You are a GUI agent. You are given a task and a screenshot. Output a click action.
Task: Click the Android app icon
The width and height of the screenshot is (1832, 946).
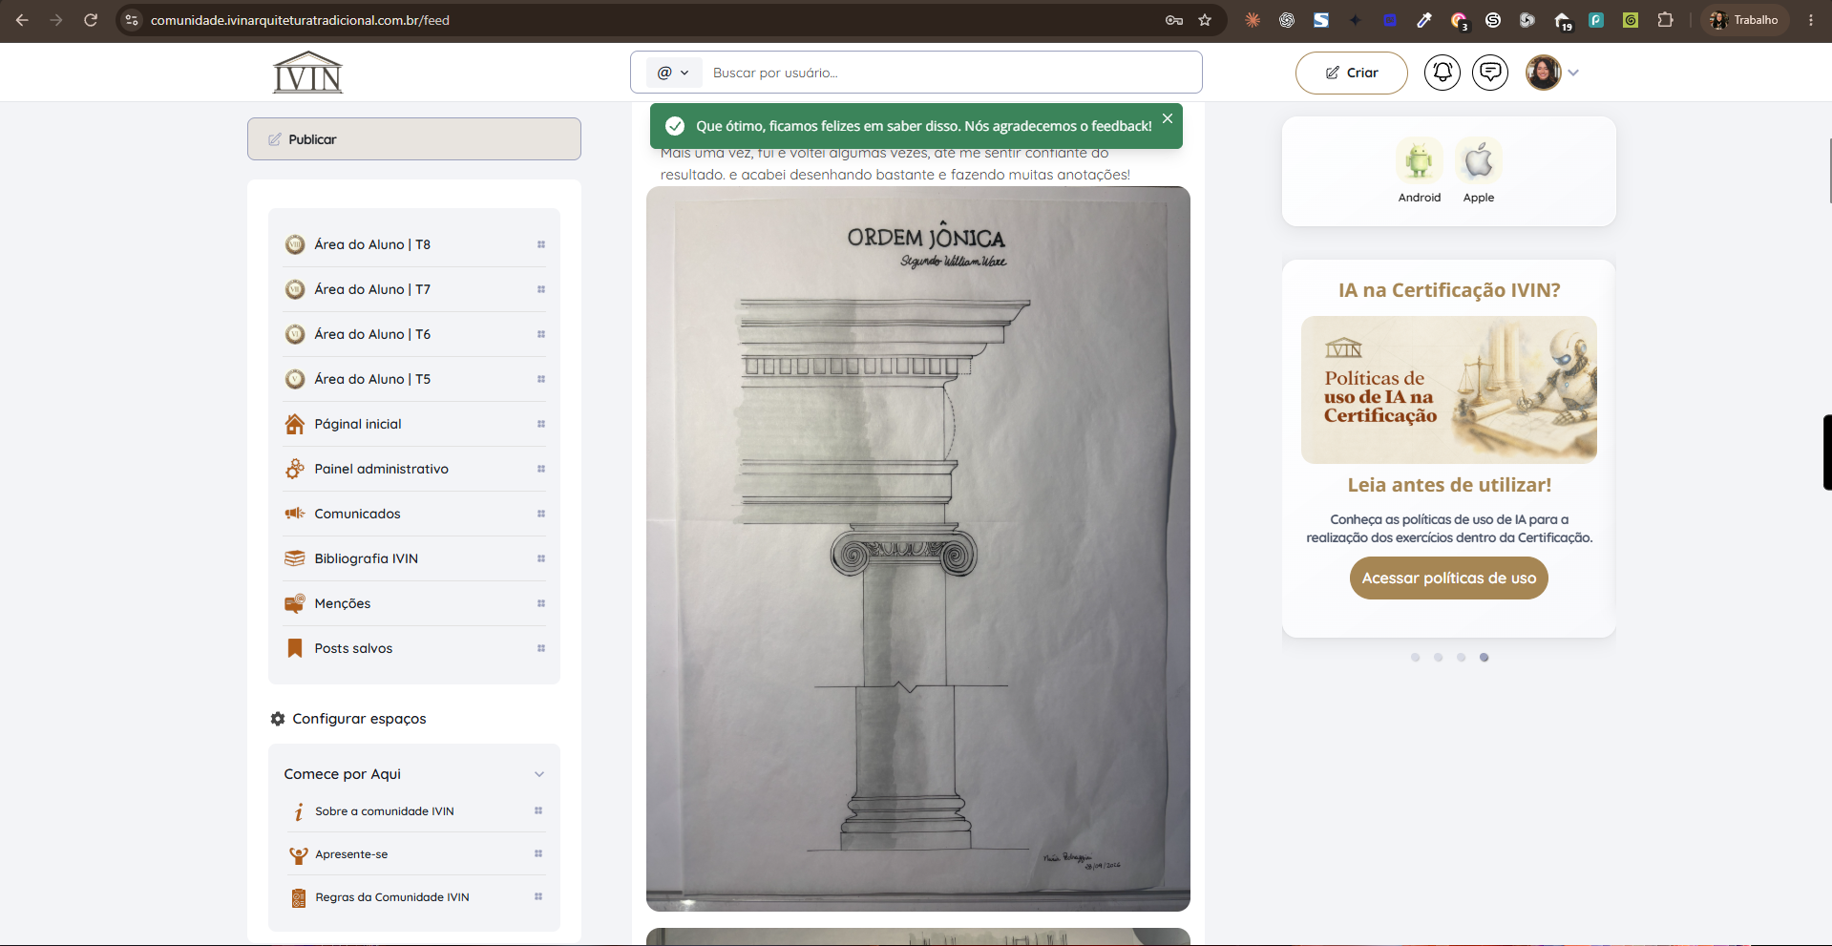[x=1420, y=160]
